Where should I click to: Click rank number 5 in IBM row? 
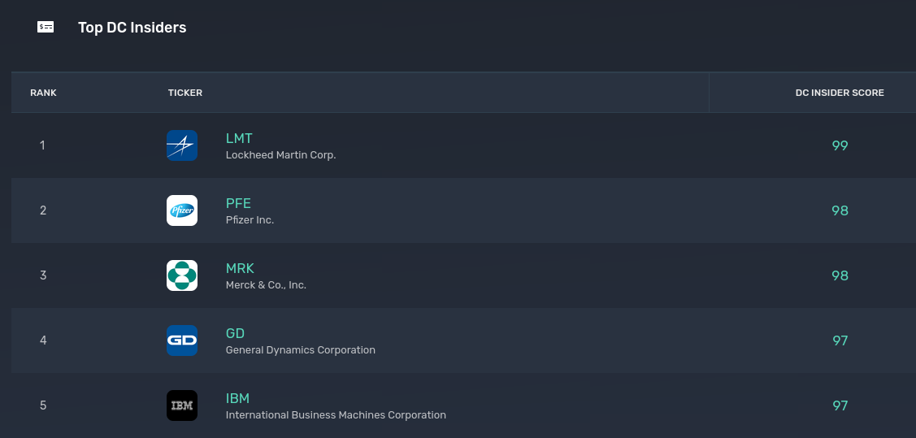[x=43, y=405]
